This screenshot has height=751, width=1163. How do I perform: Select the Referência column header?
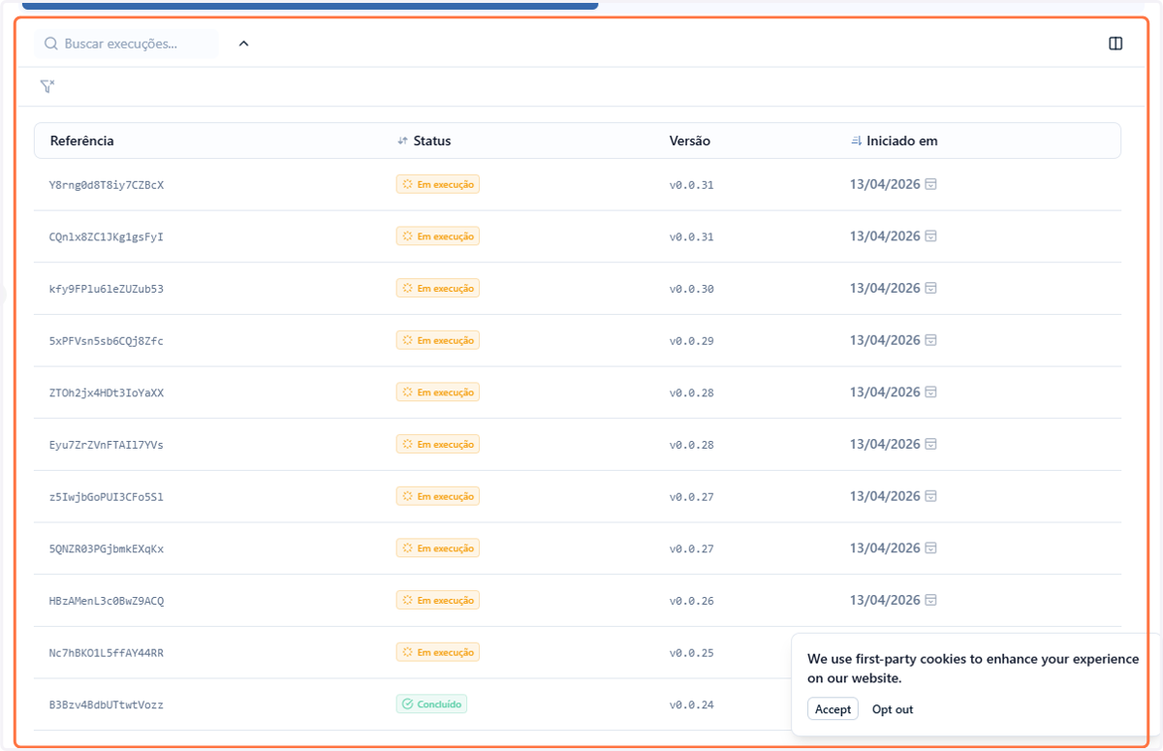pos(82,141)
